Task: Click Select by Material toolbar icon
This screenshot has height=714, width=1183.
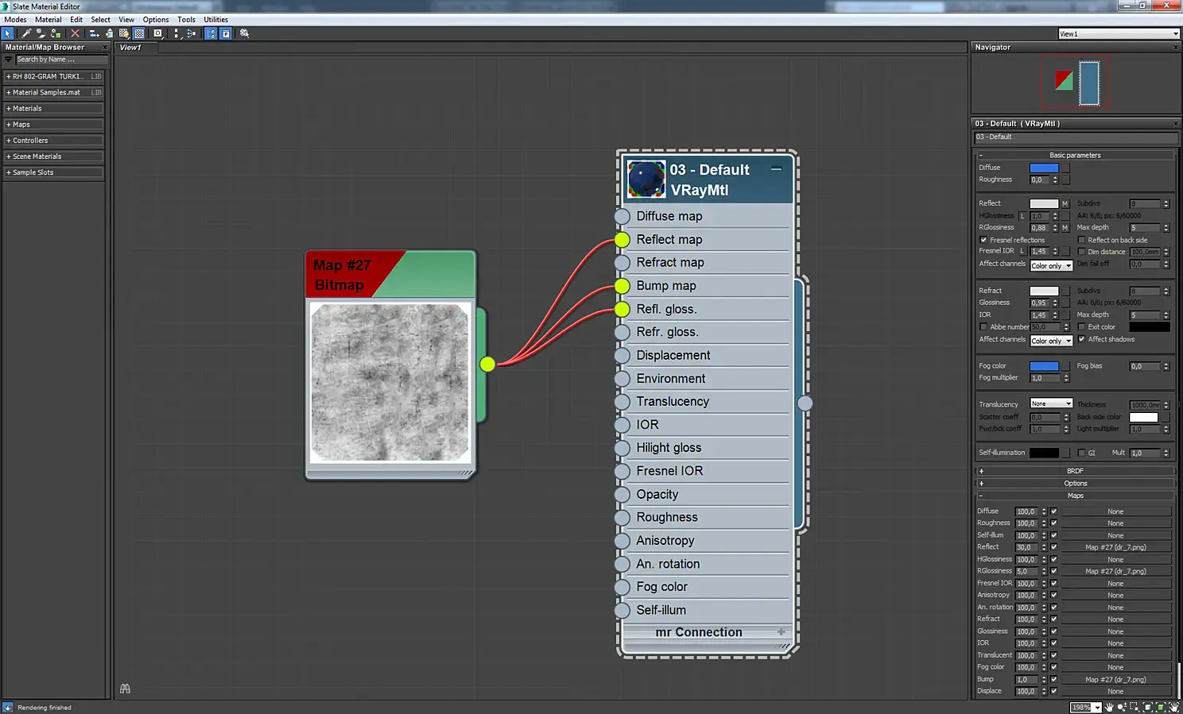Action: [245, 33]
